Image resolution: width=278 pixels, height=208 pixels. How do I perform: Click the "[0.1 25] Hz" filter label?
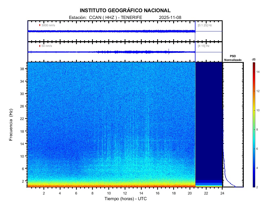tap(205, 25)
